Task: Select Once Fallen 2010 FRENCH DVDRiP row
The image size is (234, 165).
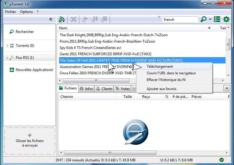Action: click(x=98, y=73)
